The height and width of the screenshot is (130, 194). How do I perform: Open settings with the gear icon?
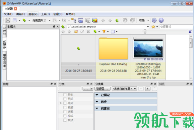[154, 20]
